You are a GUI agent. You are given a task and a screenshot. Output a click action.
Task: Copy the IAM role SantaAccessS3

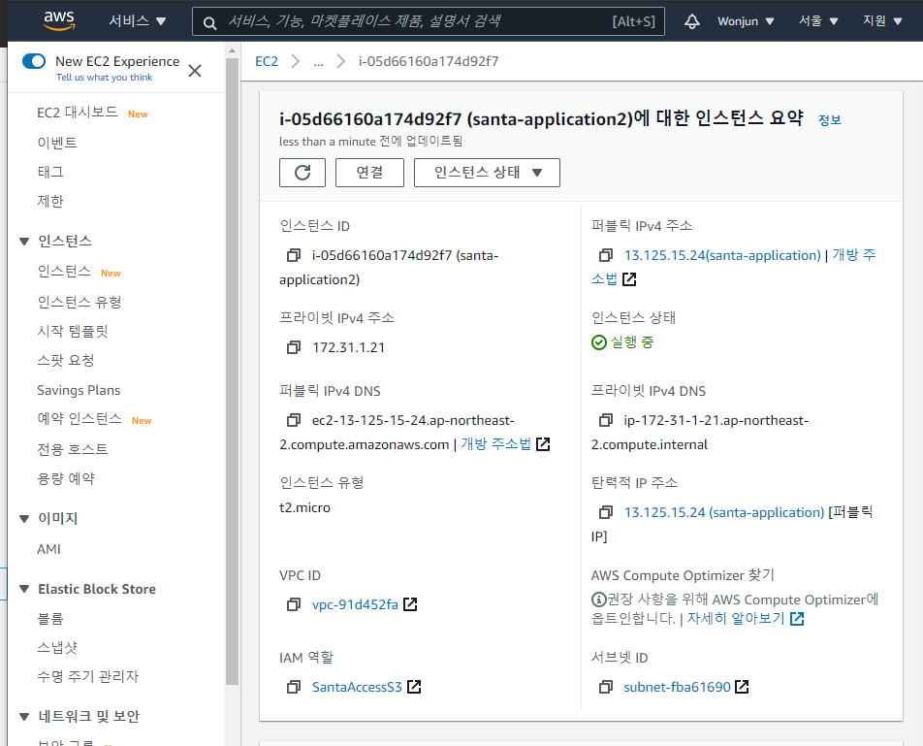point(293,687)
